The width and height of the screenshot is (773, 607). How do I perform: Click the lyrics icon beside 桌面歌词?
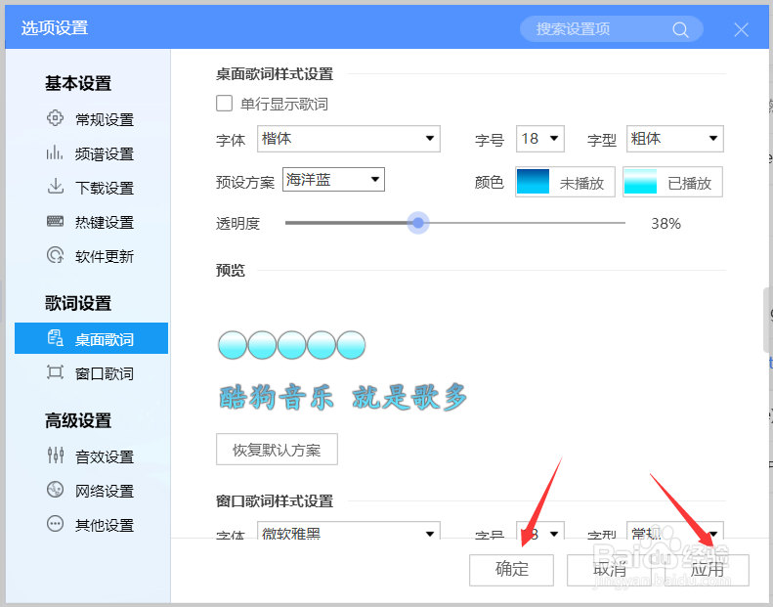point(55,338)
